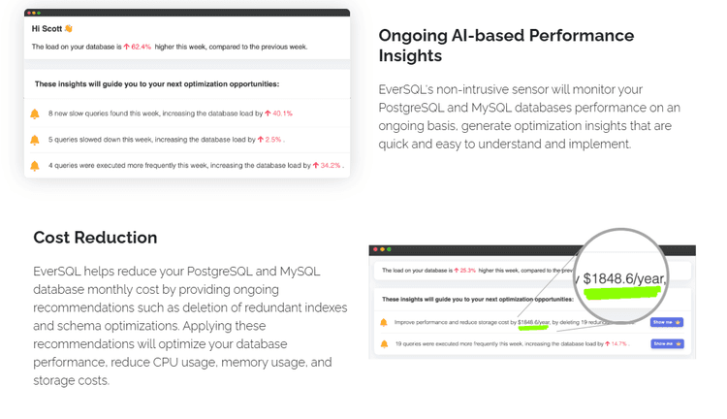The height and width of the screenshot is (419, 727).
Task: Click the waving hand emoji after "Hi Scott"
Action: [68, 29]
